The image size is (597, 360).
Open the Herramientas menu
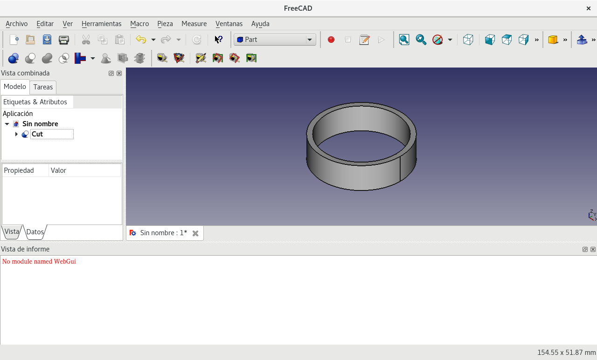[101, 24]
